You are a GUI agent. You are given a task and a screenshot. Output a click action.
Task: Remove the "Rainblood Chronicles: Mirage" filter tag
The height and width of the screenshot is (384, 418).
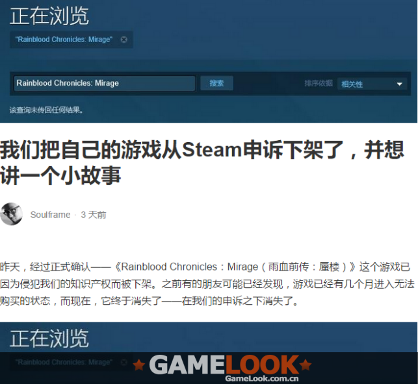point(124,40)
